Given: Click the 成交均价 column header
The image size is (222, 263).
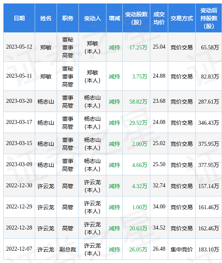Looking at the screenshot, I should (x=159, y=18).
